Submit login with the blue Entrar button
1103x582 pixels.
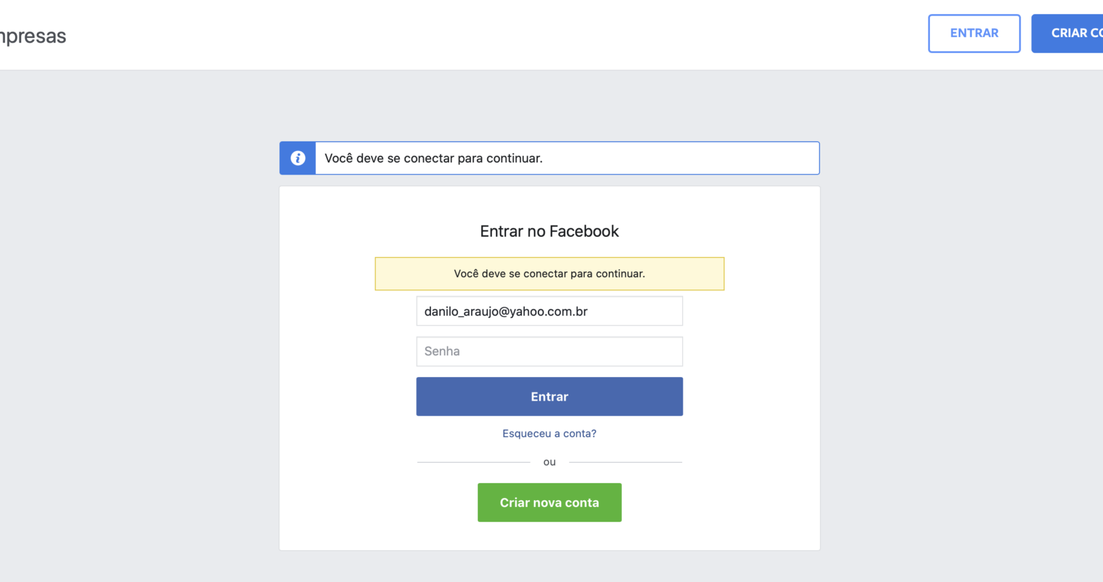click(x=549, y=397)
